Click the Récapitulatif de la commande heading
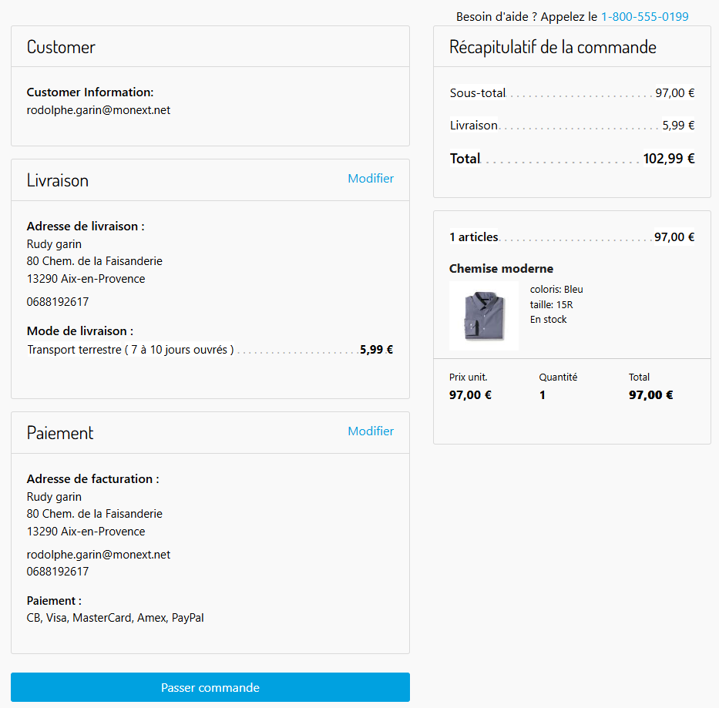Image resolution: width=719 pixels, height=708 pixels. pos(553,47)
